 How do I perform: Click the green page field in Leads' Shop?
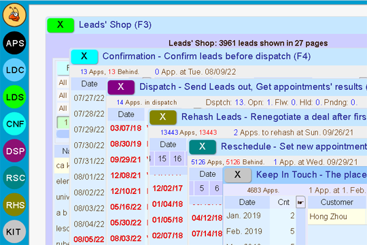coord(63,122)
